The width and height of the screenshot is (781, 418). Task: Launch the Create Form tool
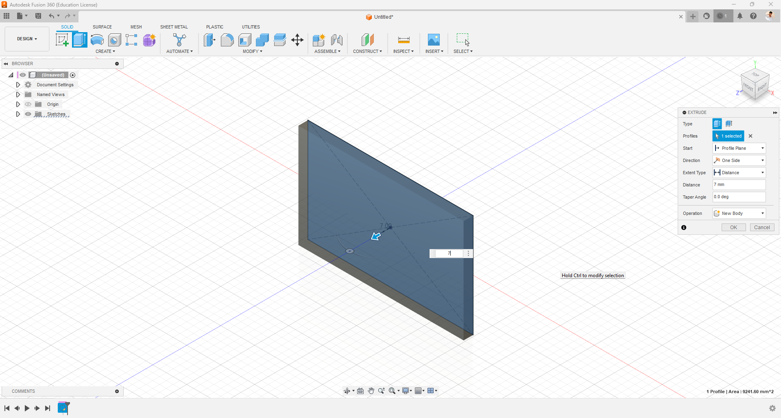point(149,40)
